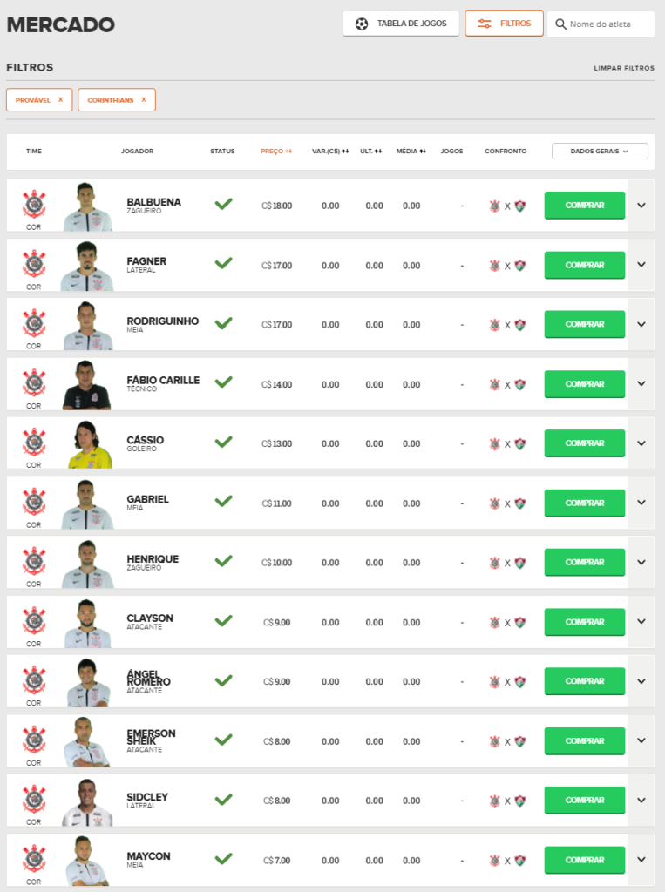Sort by the Var.(C$) column header

point(330,152)
